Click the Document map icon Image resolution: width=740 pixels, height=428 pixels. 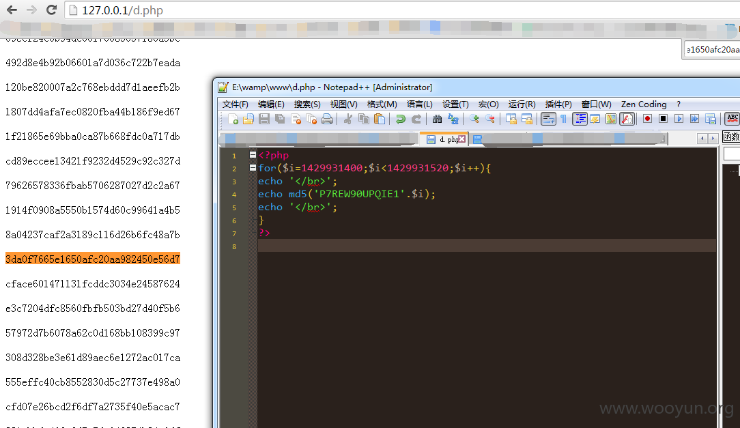coord(611,119)
